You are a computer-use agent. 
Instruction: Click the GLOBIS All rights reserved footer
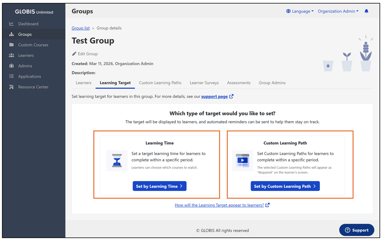[x=222, y=230]
